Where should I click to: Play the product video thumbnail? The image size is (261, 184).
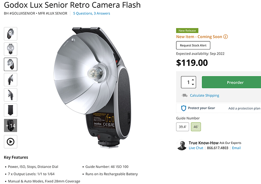10,141
